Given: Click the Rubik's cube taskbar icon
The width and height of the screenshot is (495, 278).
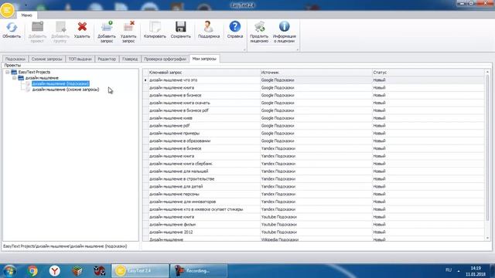Looking at the screenshot, I should pos(77,271).
